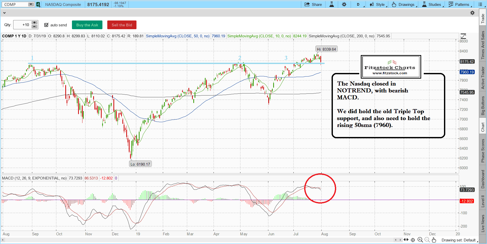This screenshot has height=244, width=487.
Task: Open the COMP symbol dropdown arrow
Action: pos(31,4)
